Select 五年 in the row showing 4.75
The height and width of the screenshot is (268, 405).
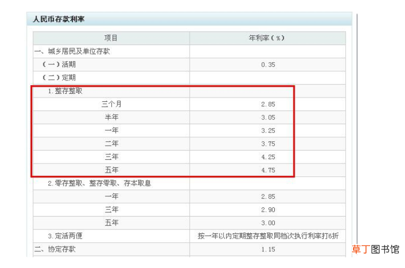[x=111, y=170]
